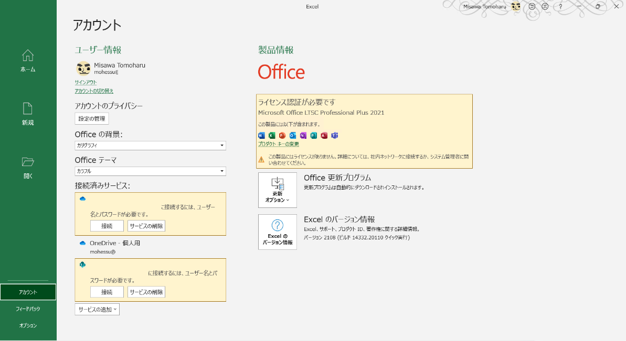Click the 設定の管理 button
The height and width of the screenshot is (341, 626).
(x=92, y=119)
